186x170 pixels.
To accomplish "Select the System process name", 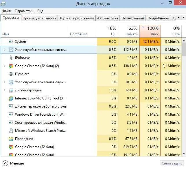I will click(x=21, y=42).
